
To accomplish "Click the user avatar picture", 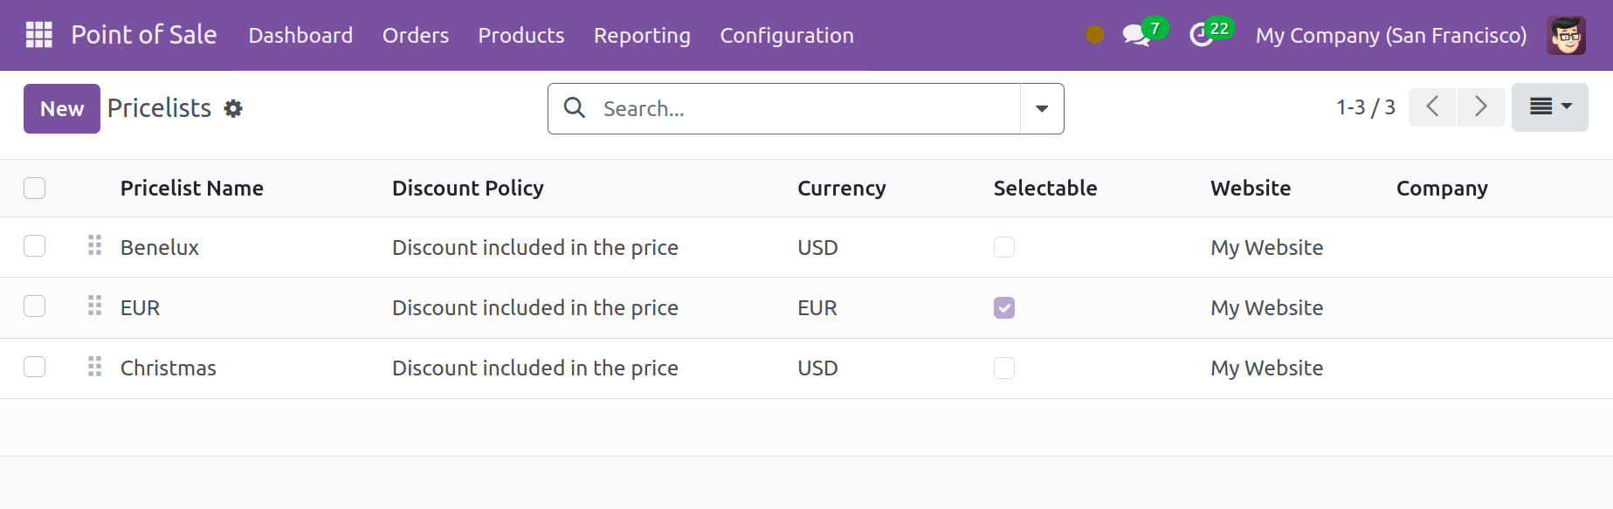I will pyautogui.click(x=1565, y=35).
